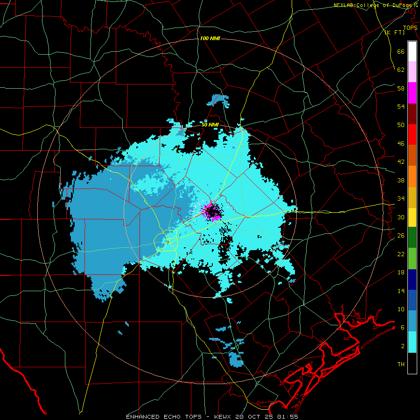This screenshot has width=420, height=420.
Task: Click the '46' legend value
Action: (401, 144)
